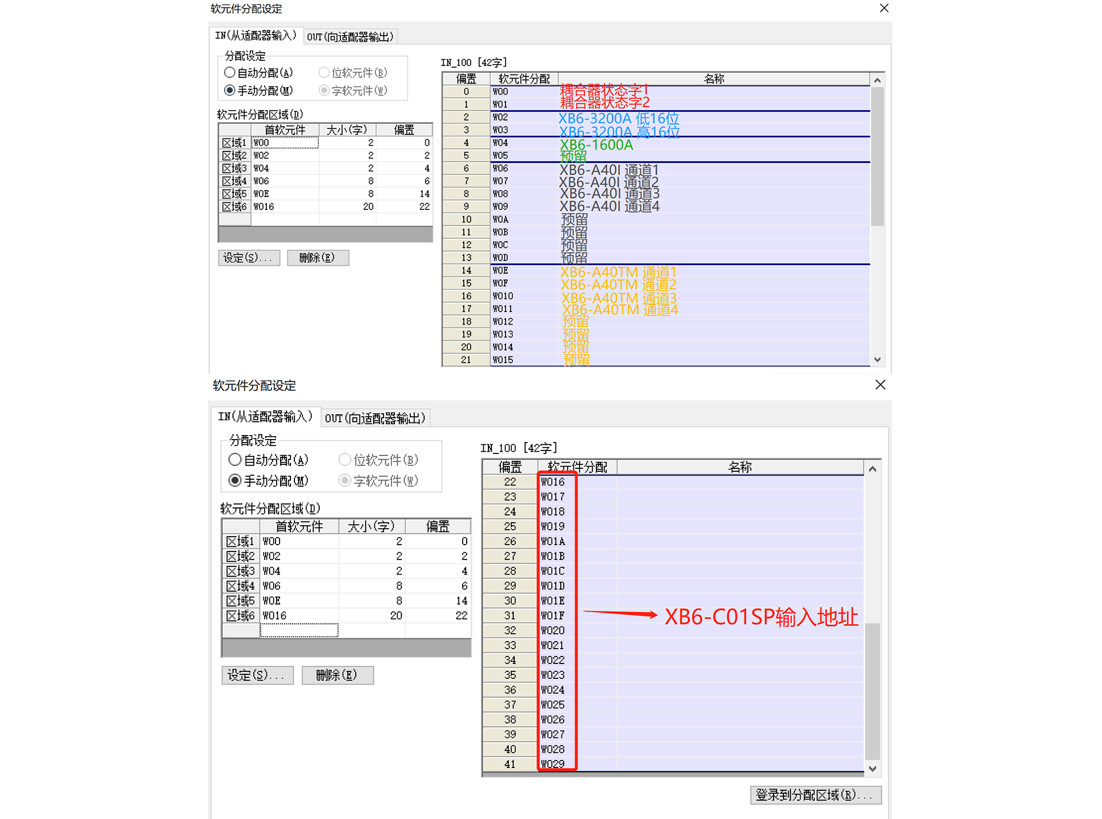Click W029 device cell at offset 41
Screen dimensions: 1102x819
pyautogui.click(x=577, y=764)
